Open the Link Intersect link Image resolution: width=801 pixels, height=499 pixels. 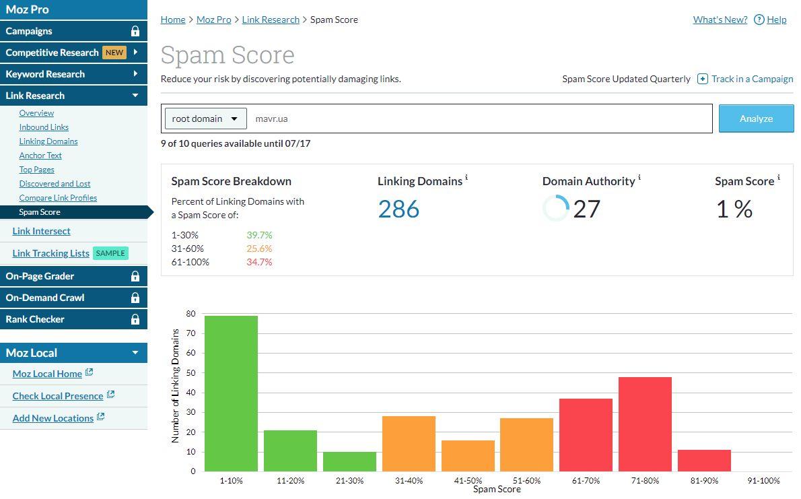pyautogui.click(x=41, y=231)
